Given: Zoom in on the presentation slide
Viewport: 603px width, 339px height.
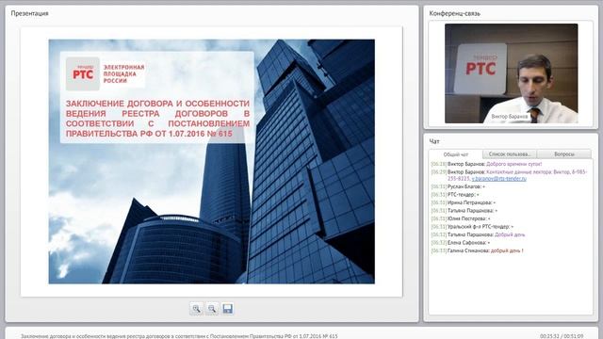Looking at the screenshot, I should point(196,309).
